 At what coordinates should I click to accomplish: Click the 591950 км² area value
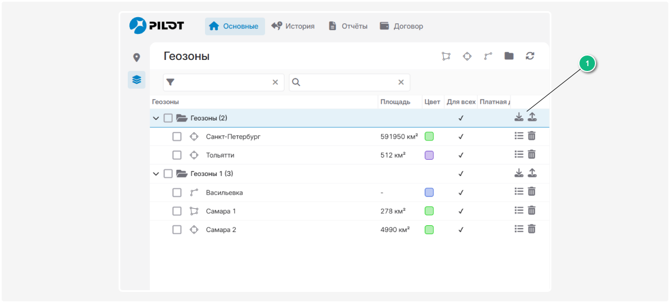[399, 137]
